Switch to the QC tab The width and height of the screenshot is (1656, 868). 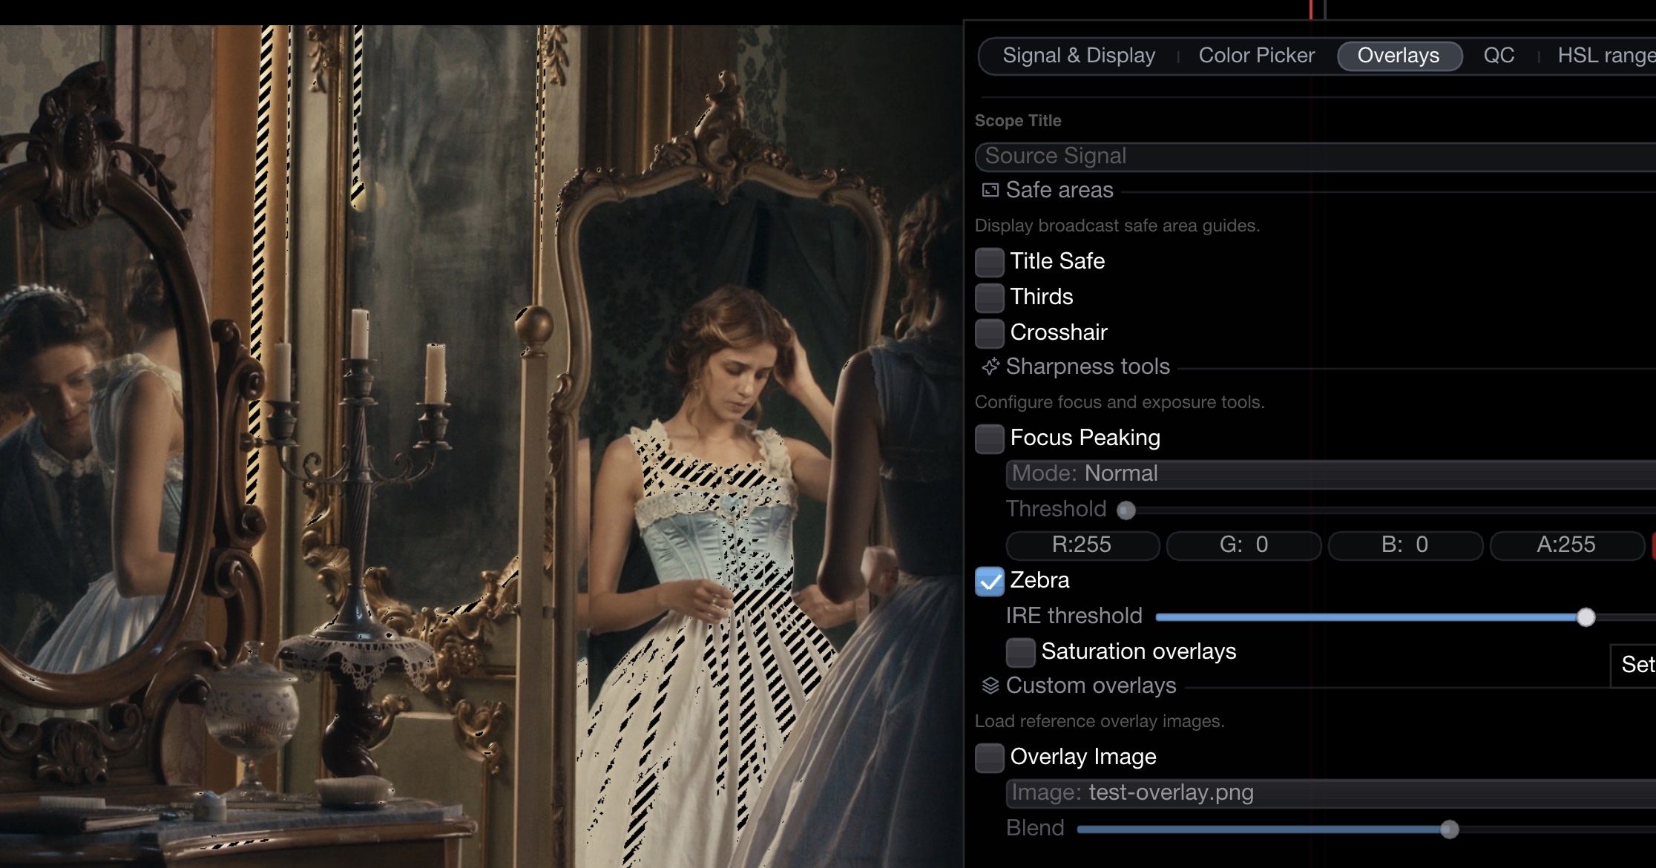click(1499, 56)
